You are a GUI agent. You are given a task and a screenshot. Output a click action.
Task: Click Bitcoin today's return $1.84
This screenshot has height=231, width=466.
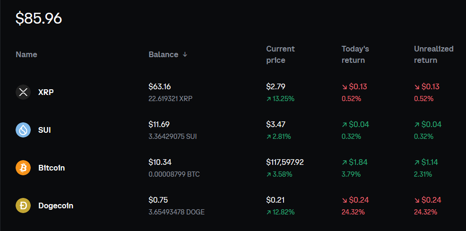click(354, 163)
